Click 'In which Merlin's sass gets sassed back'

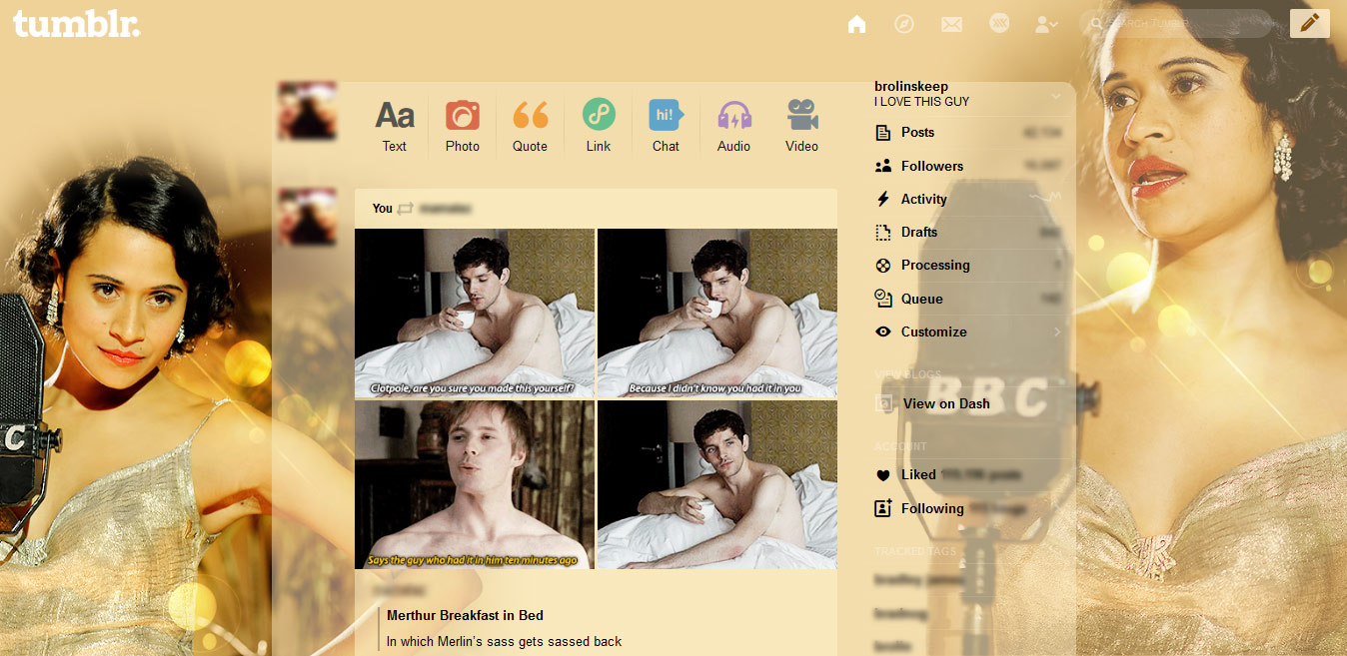tap(505, 641)
